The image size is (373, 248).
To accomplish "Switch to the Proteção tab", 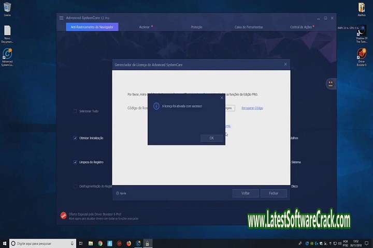I will (196, 27).
